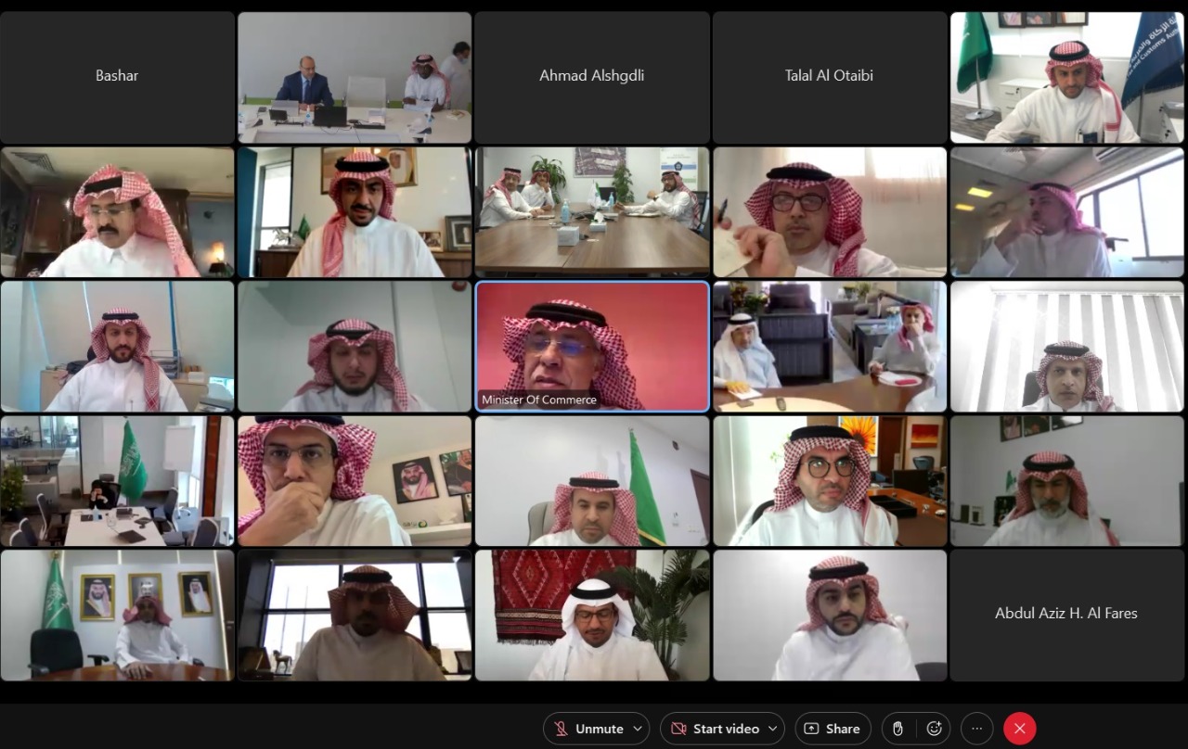Image resolution: width=1188 pixels, height=749 pixels.
Task: Open the three-dot More options menu
Action: click(976, 729)
